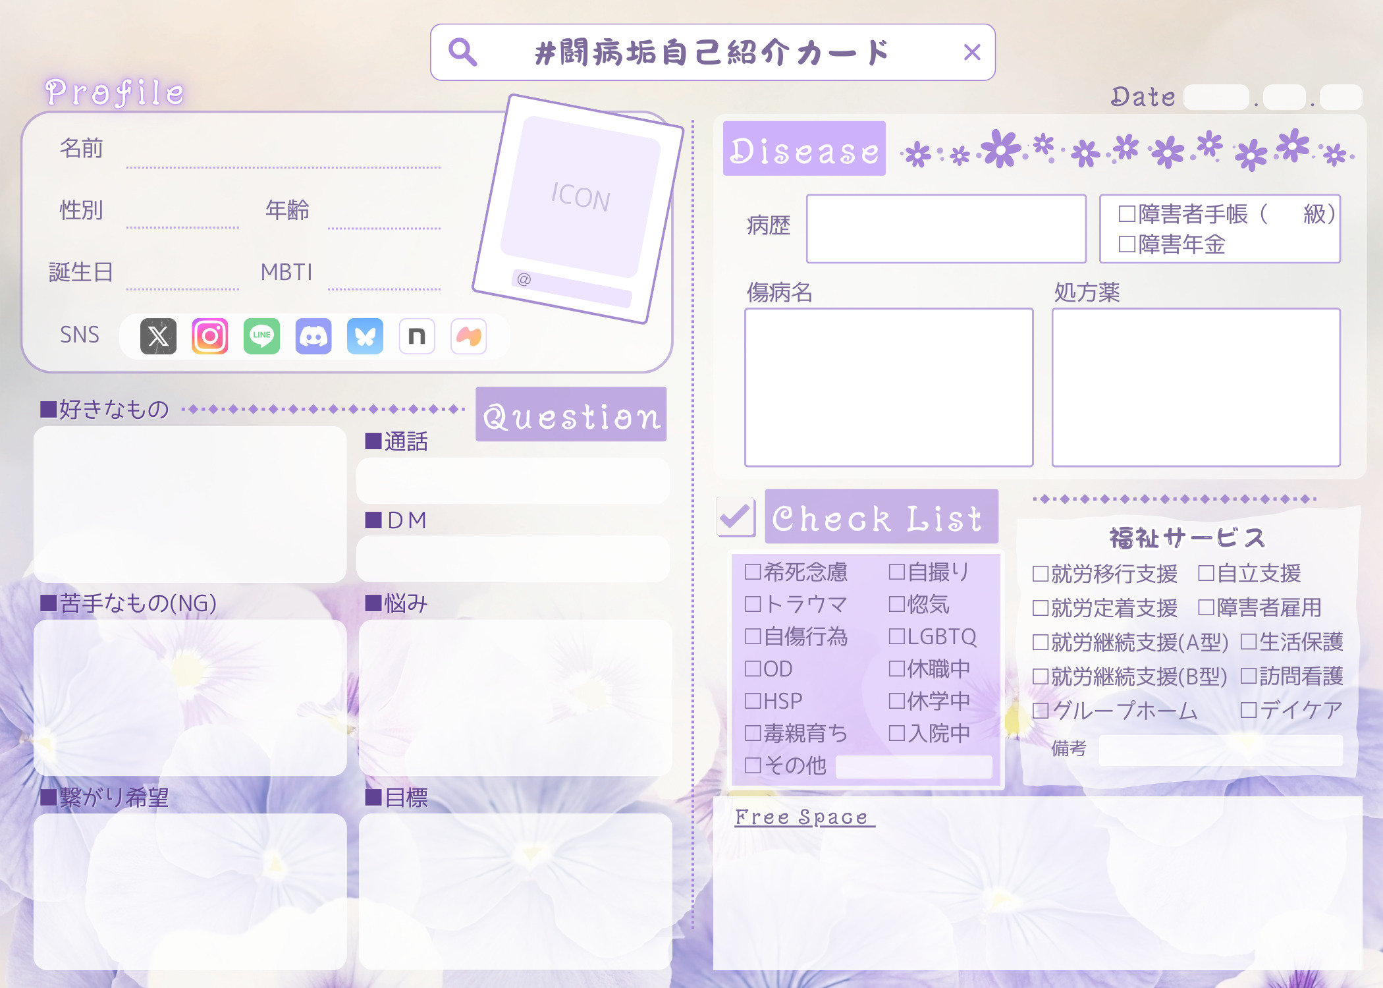The height and width of the screenshot is (988, 1383).
Task: Click the X (Twitter) SNS icon
Action: tap(158, 337)
